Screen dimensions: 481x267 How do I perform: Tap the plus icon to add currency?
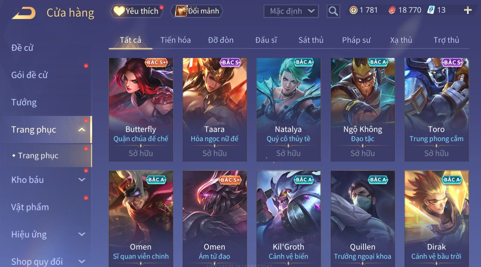468,11
